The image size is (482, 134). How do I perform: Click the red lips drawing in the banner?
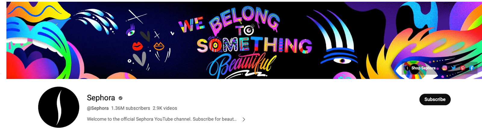point(137,46)
